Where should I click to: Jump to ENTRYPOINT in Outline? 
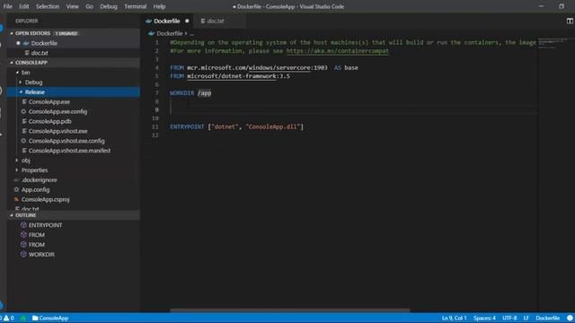[46, 225]
